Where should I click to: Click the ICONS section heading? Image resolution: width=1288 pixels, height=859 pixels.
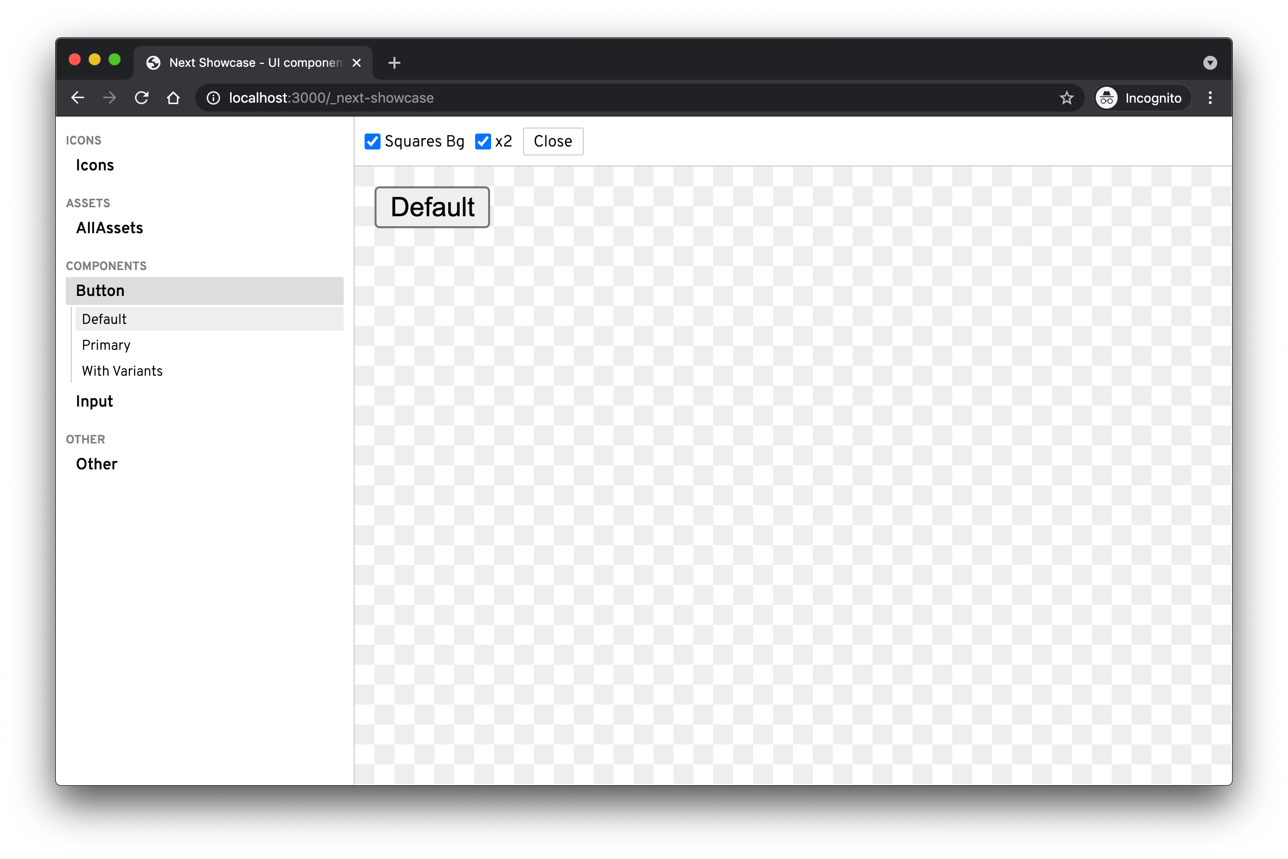coord(83,140)
